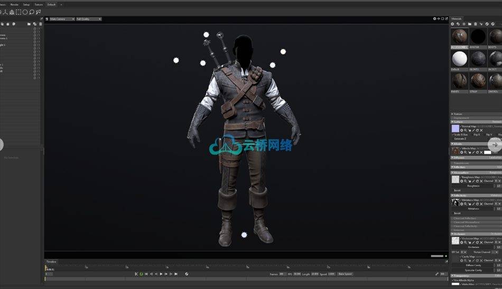Edit the Cavity Map with pencil icon

[473, 261]
